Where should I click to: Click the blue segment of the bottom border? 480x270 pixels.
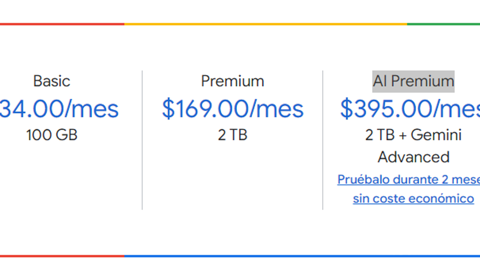point(302,256)
